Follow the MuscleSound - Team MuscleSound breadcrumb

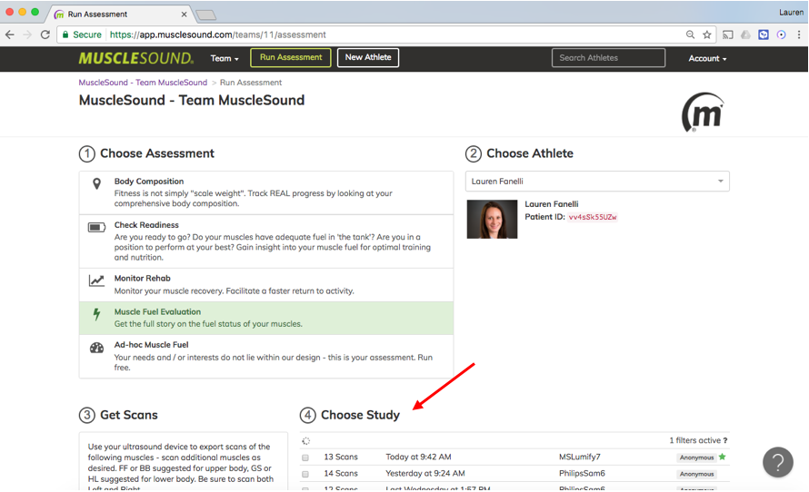(143, 83)
